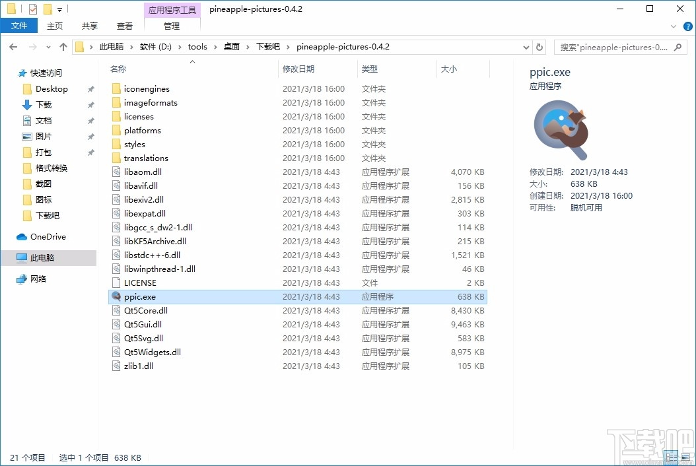Click quick access properties checkmark icon

pos(33,9)
